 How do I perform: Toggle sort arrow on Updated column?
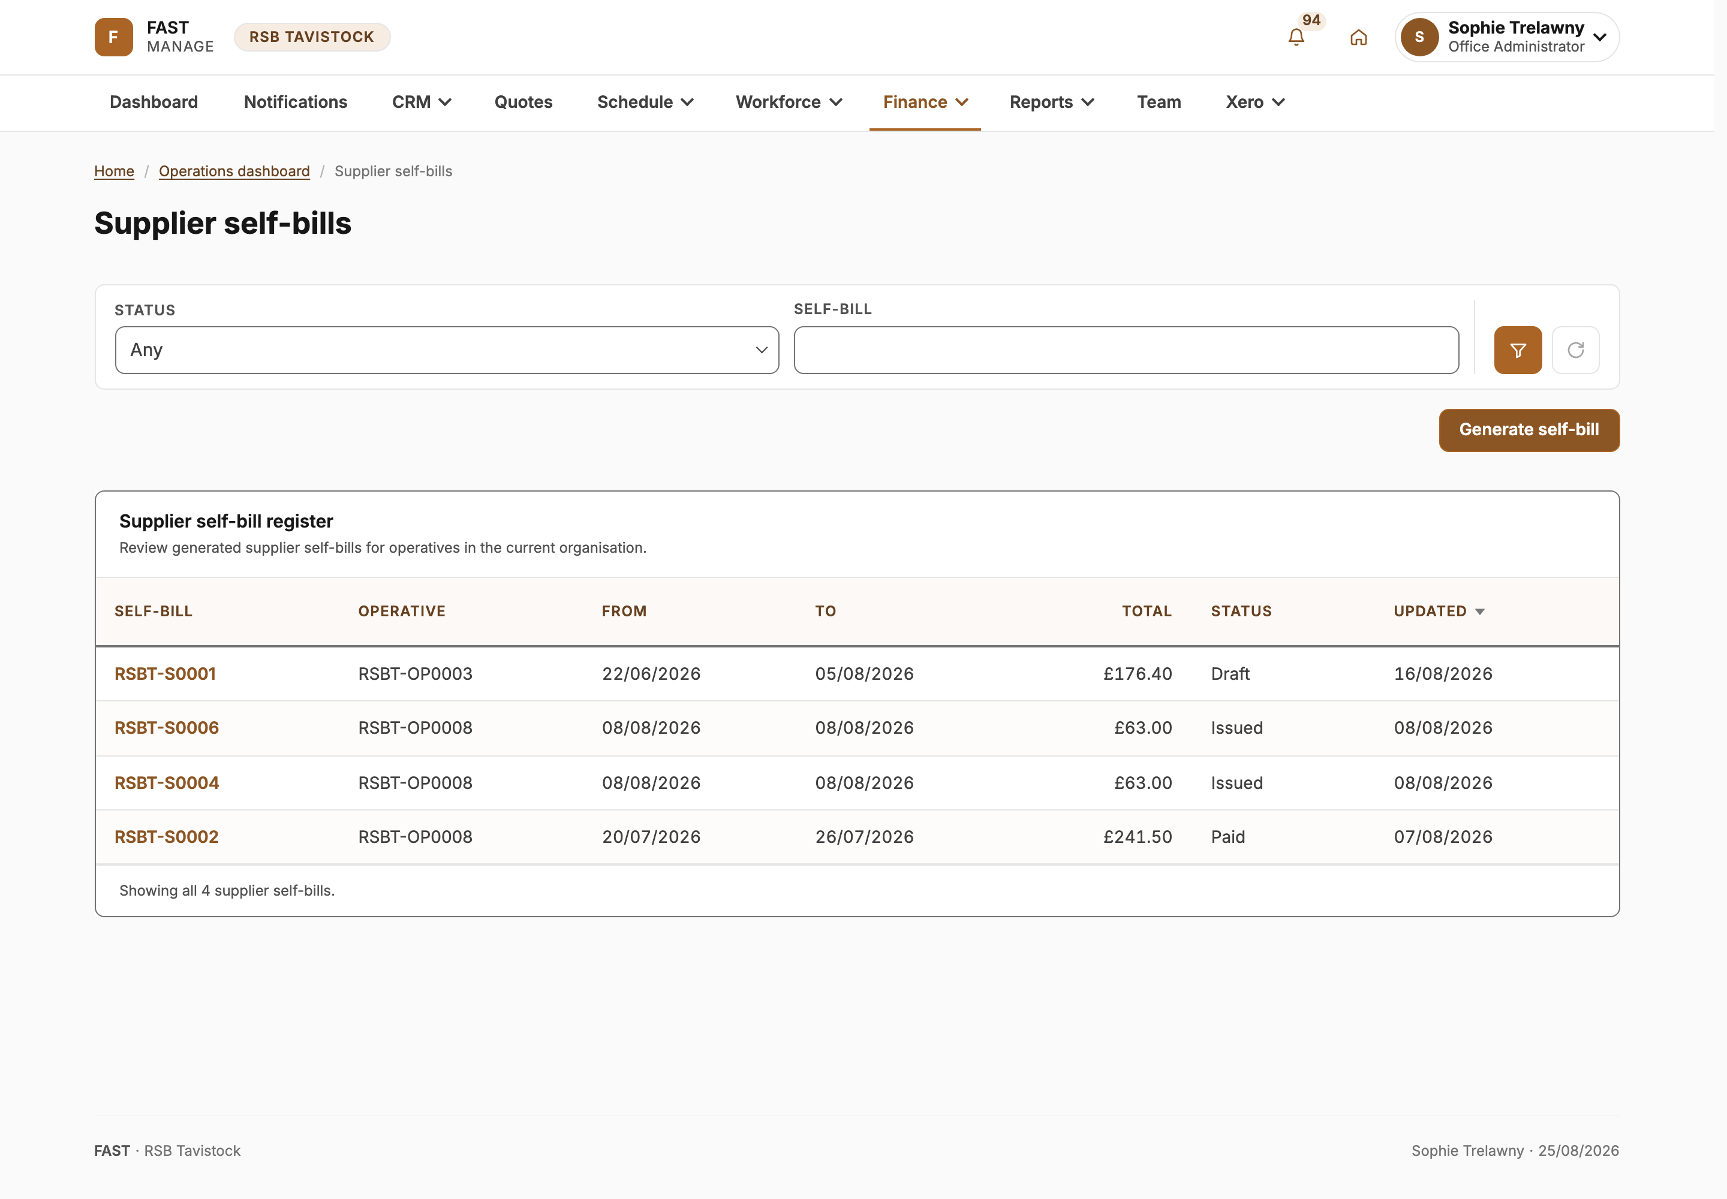[x=1480, y=611]
